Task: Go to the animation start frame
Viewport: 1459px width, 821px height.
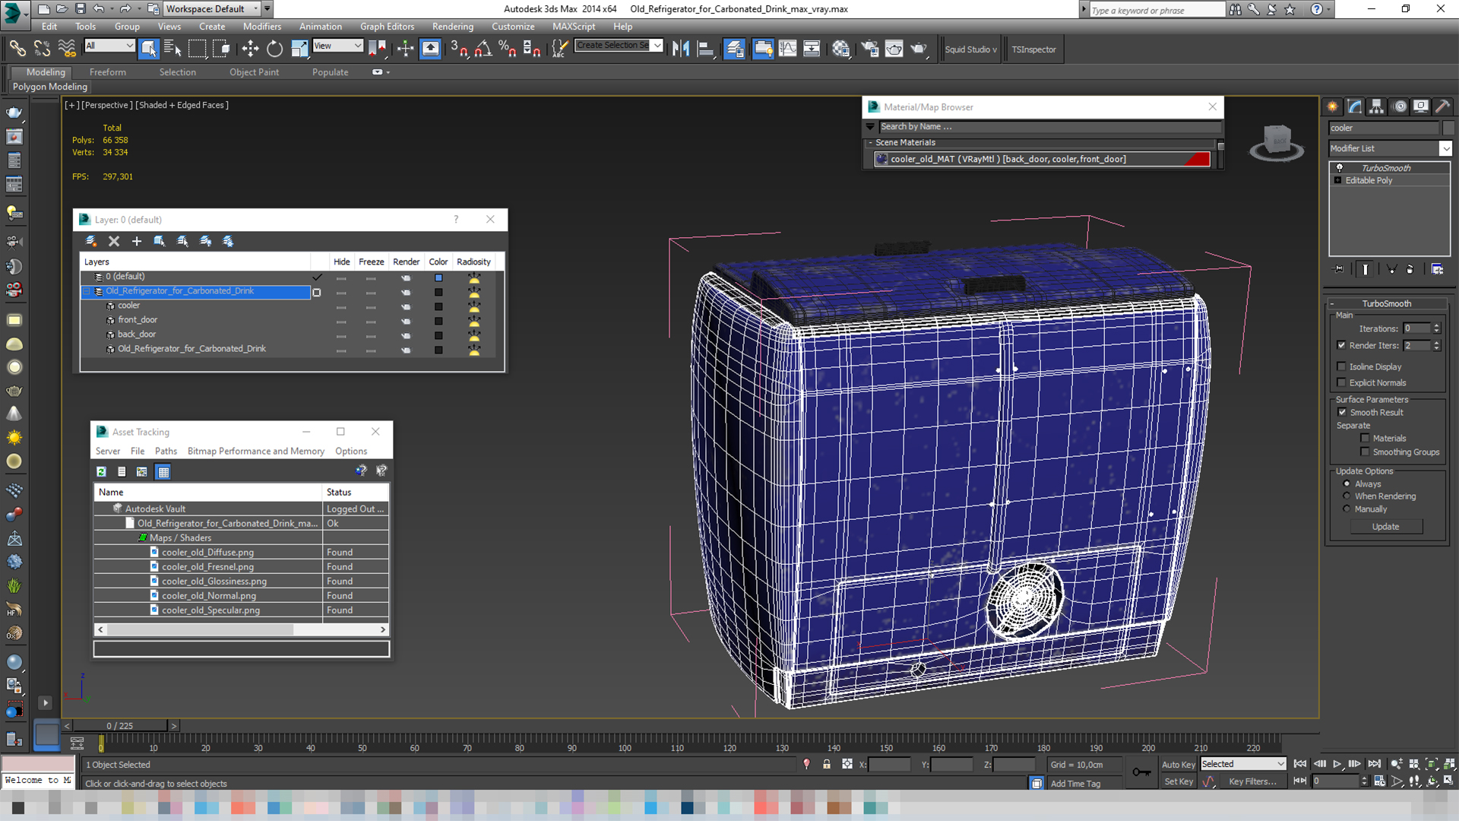Action: click(1300, 764)
